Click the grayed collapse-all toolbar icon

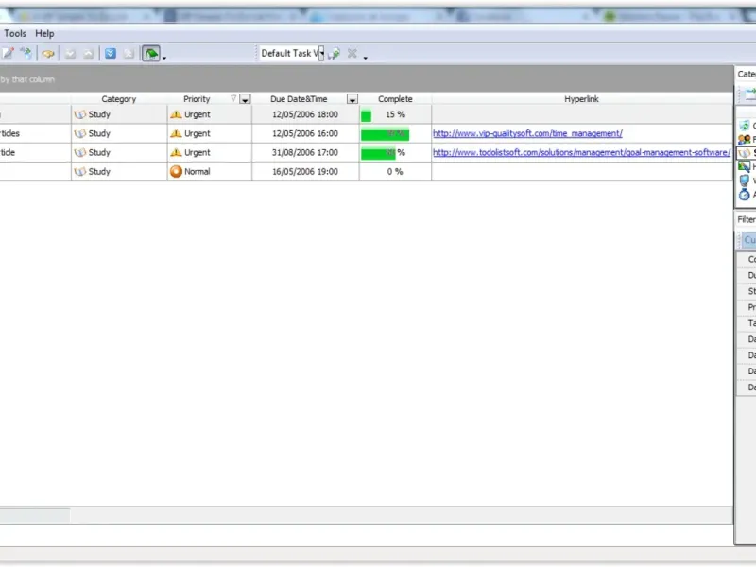point(129,54)
